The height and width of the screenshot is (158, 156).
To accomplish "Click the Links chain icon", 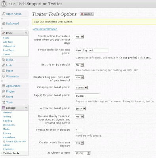I will click(4, 65).
